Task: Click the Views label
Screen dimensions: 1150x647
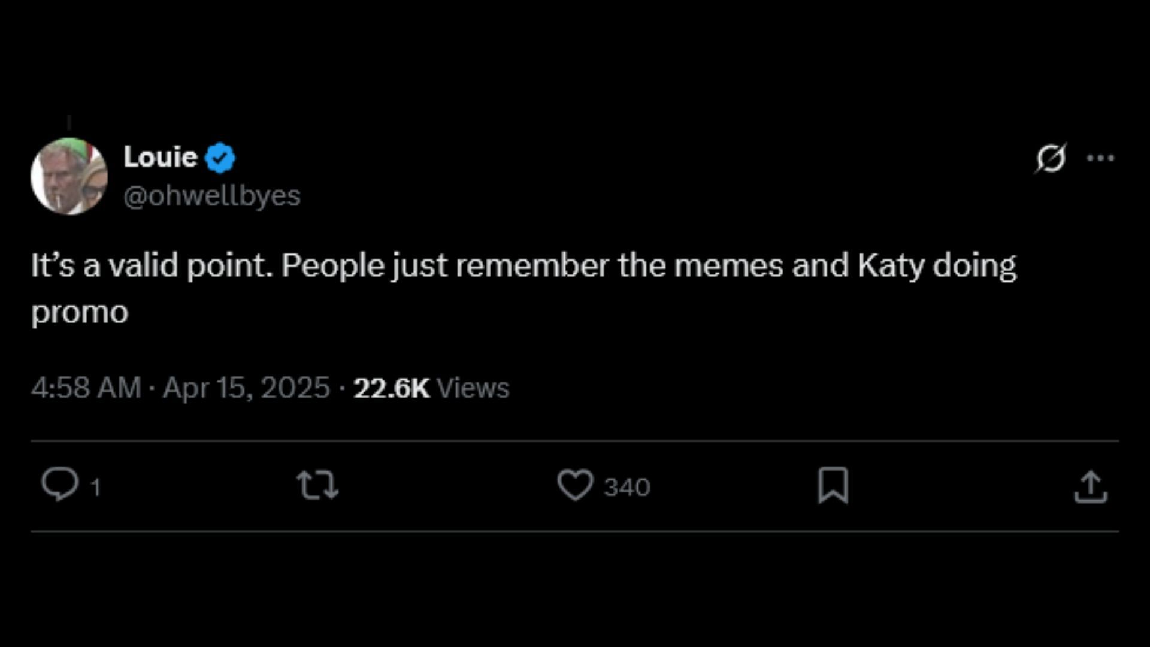Action: [x=473, y=388]
